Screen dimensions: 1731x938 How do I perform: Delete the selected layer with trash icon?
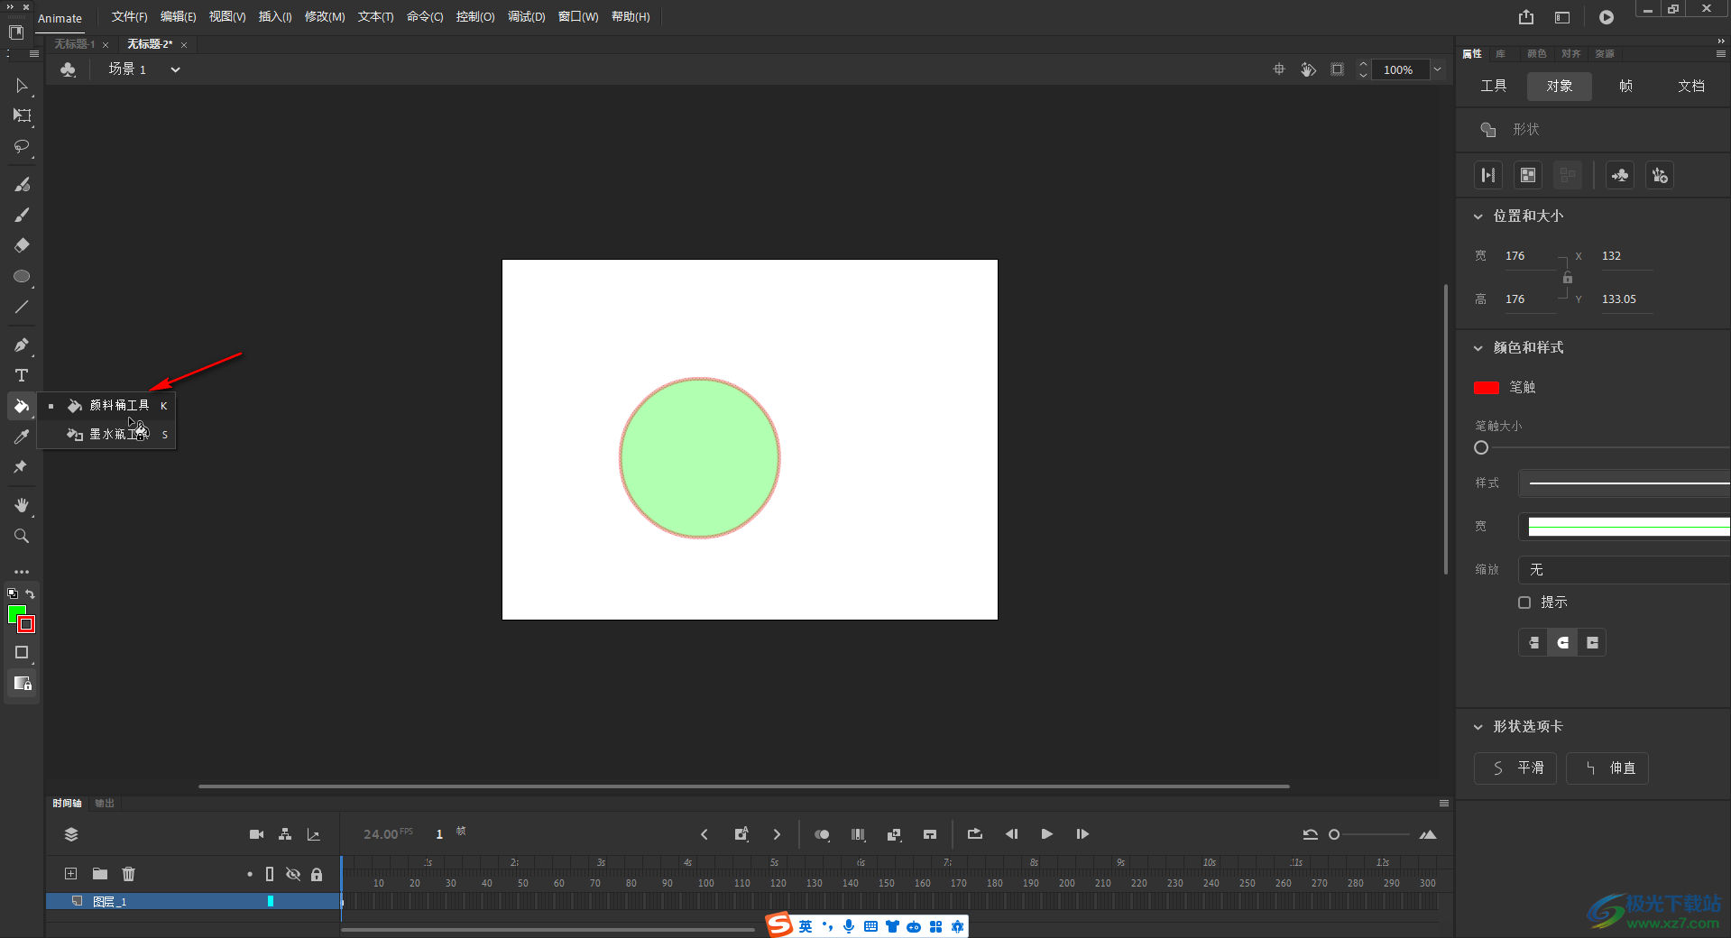[x=129, y=873]
